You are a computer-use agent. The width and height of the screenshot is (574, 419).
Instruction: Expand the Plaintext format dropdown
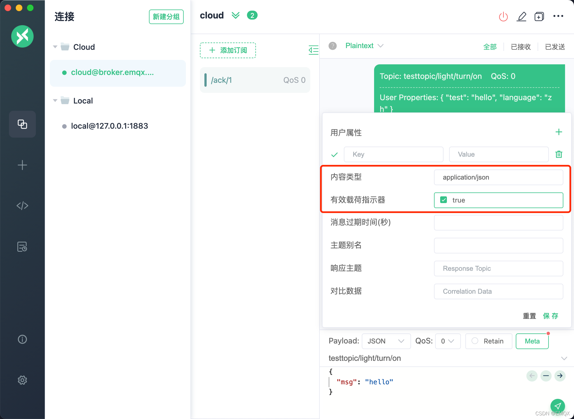381,46
